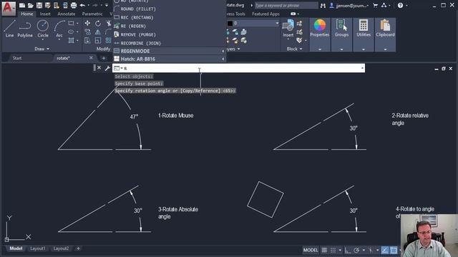Select RE (REGEN) suggestion
Image resolution: width=458 pixels, height=257 pixels.
click(170, 26)
